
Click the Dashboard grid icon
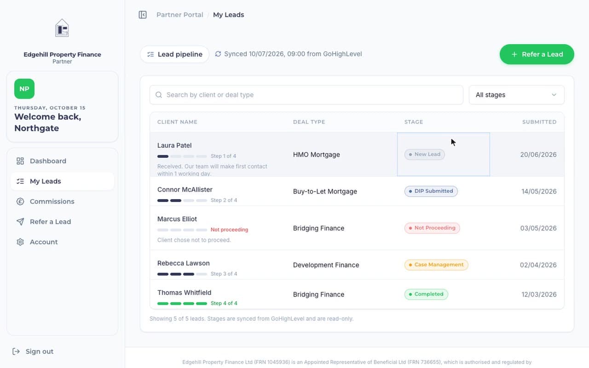pyautogui.click(x=20, y=161)
